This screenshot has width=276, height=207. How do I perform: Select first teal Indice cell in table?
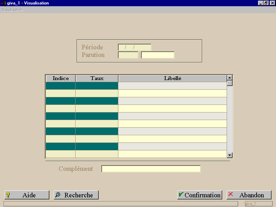(x=61, y=86)
